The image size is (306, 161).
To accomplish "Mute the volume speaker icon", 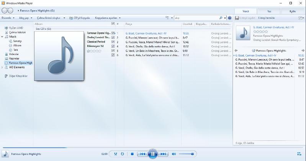I will tap(174, 154).
